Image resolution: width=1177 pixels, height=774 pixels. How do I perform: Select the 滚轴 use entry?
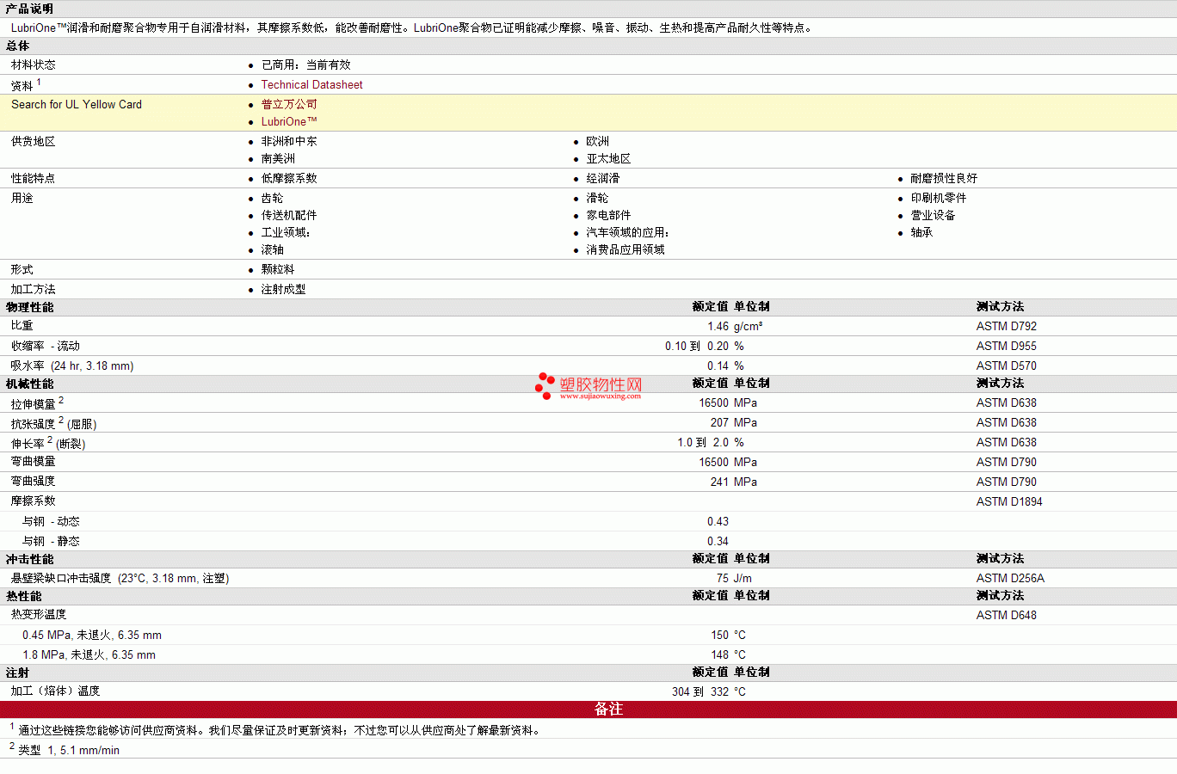click(272, 249)
